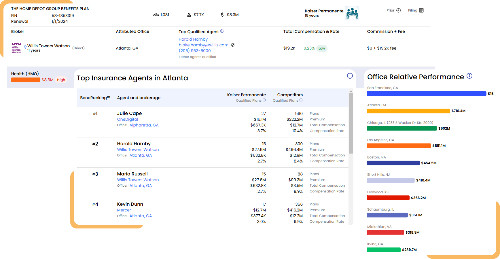Click Maria Russell agent name
500x259 pixels.
point(132,174)
